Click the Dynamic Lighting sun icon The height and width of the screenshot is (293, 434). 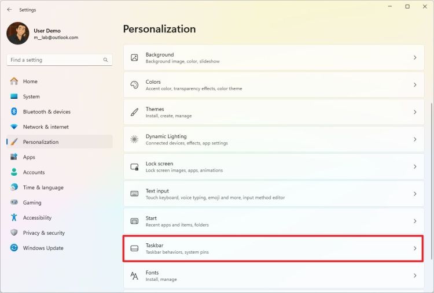134,139
